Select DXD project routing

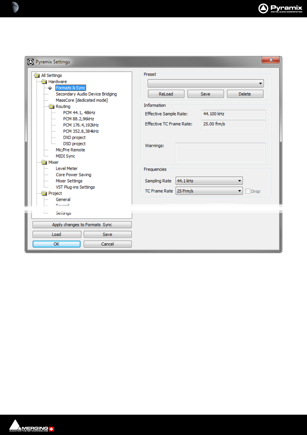[x=74, y=137]
